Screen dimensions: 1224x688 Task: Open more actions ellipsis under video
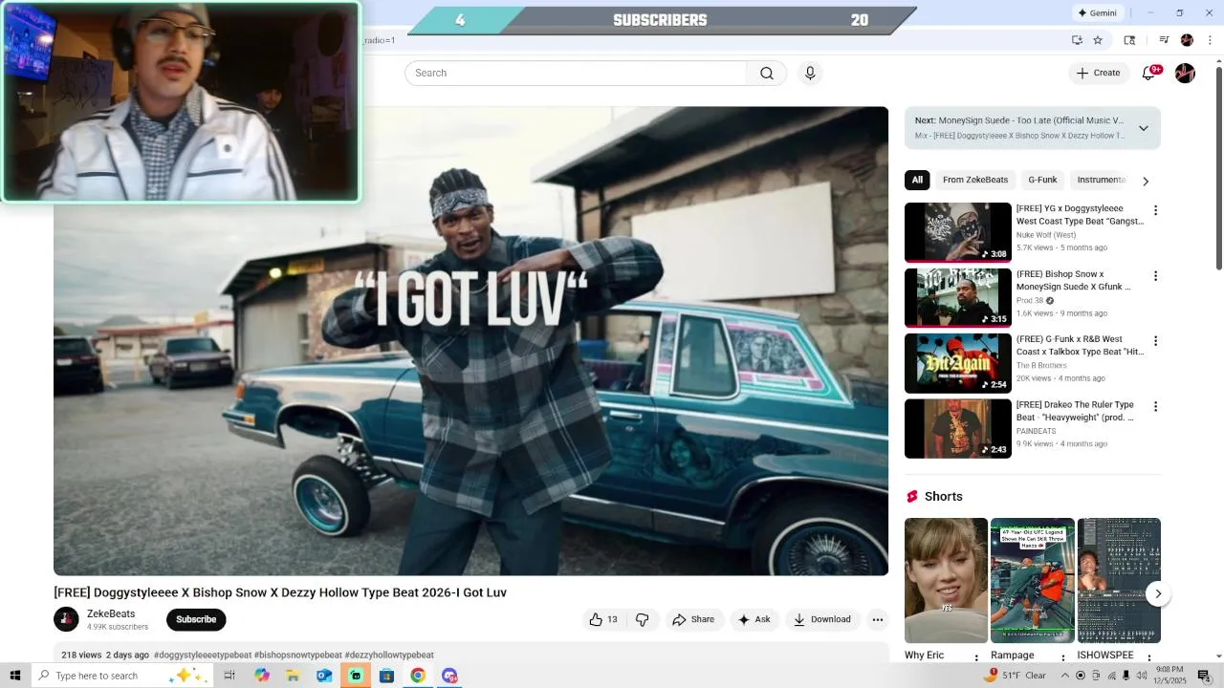(877, 619)
